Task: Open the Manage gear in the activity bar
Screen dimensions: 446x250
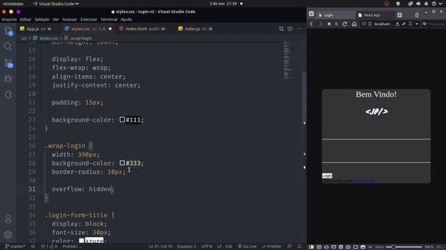Action: point(8,235)
